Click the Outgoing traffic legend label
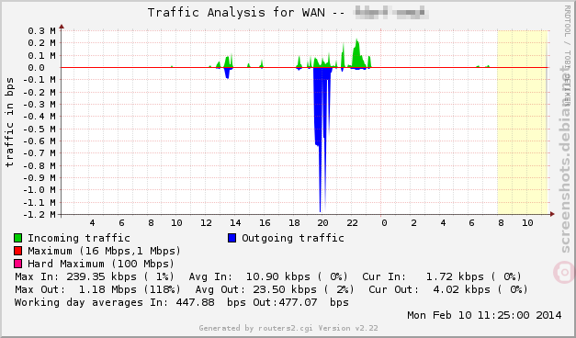This screenshot has height=338, width=576. pyautogui.click(x=293, y=238)
